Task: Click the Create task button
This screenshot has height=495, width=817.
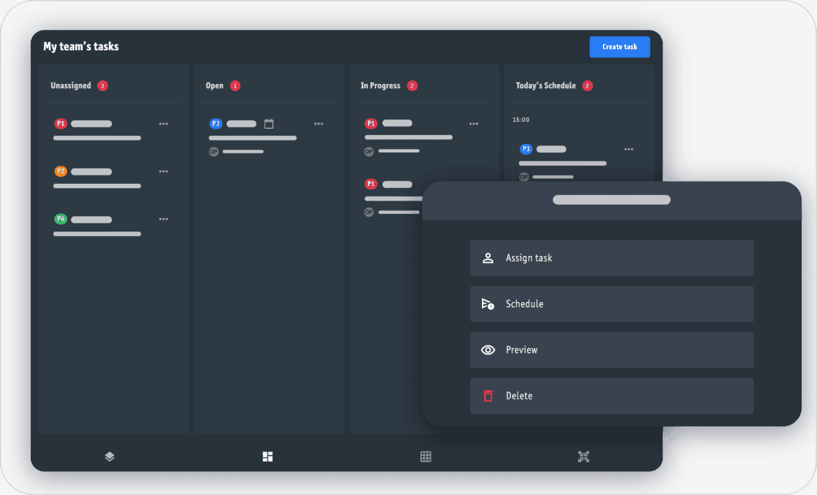Action: [619, 46]
